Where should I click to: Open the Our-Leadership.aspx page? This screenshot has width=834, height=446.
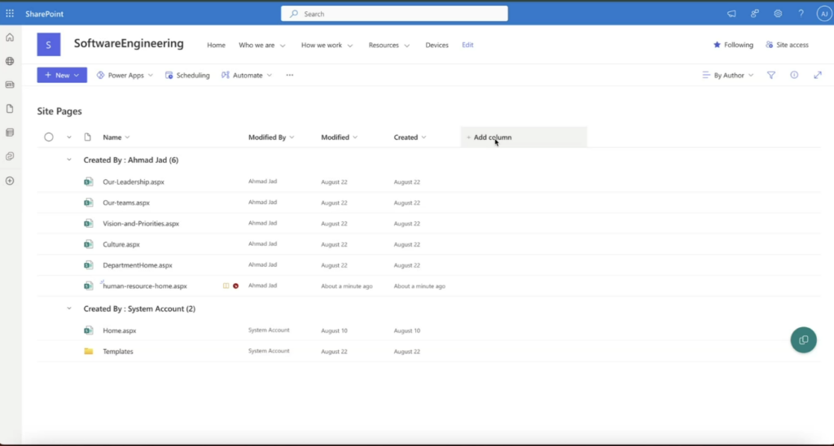pyautogui.click(x=133, y=181)
